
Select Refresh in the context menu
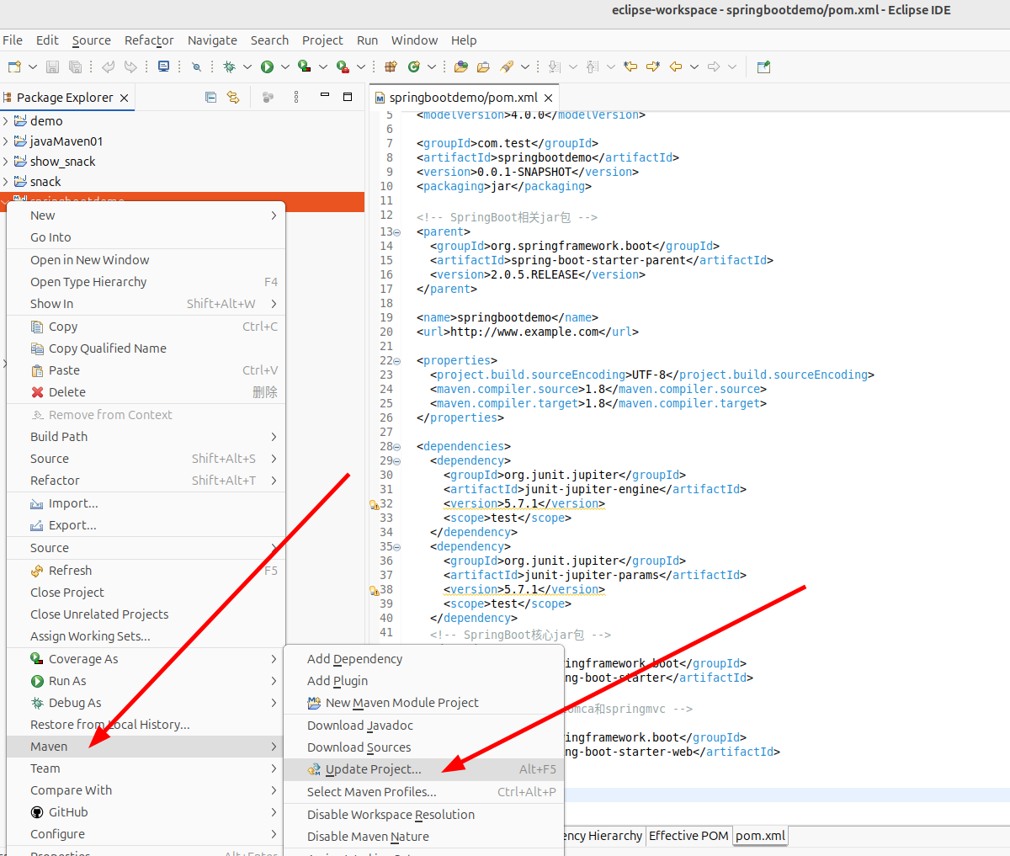(x=146, y=571)
